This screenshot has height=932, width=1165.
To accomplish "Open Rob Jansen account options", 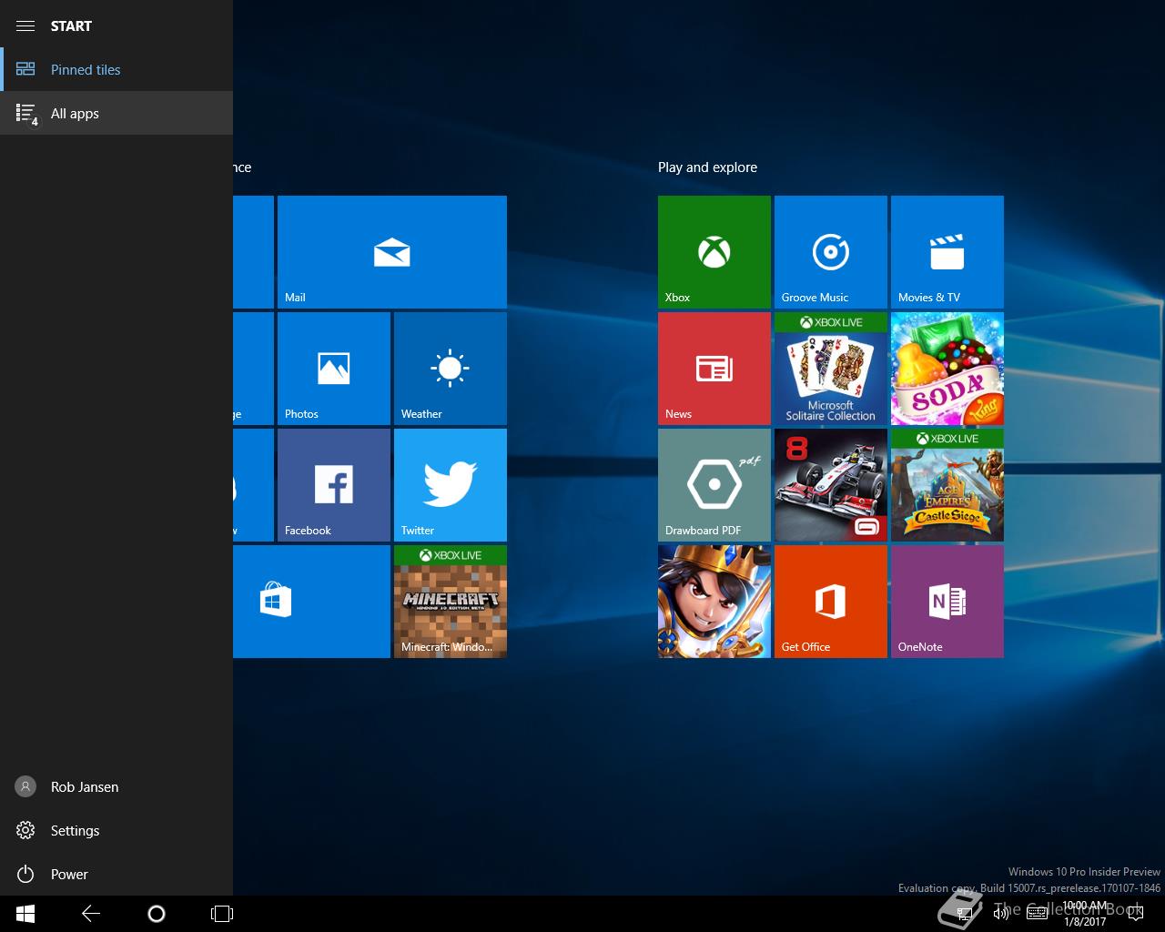I will tap(116, 786).
